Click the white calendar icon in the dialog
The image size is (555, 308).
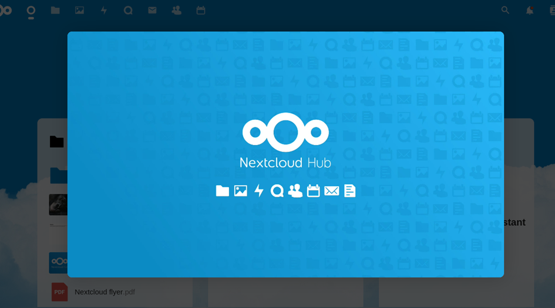coord(314,191)
